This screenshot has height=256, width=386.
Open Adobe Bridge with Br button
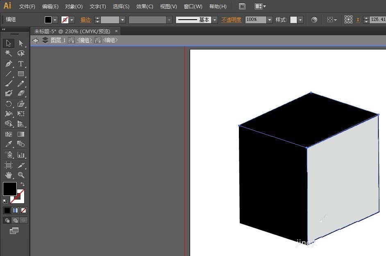(242, 7)
